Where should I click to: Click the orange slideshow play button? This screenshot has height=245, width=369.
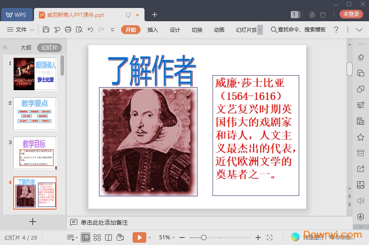click(x=139, y=237)
